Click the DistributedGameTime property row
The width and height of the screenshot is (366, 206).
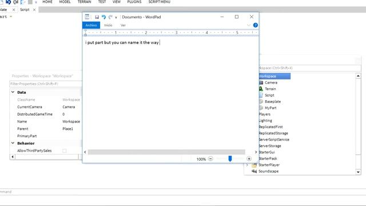pos(46,114)
